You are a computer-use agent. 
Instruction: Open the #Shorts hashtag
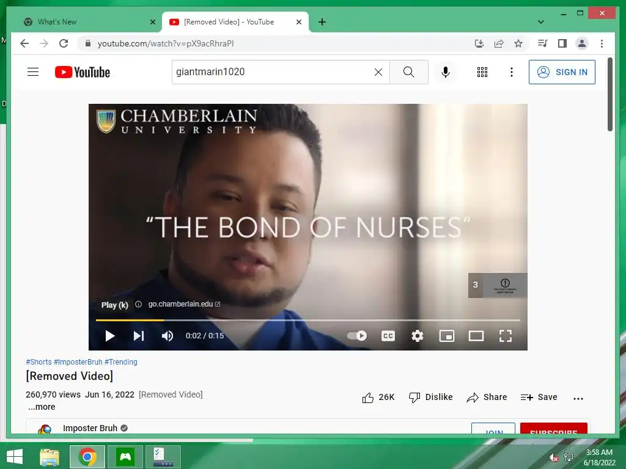(x=39, y=362)
